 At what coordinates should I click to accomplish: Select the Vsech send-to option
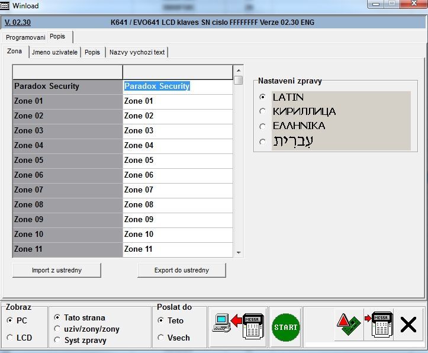click(161, 338)
